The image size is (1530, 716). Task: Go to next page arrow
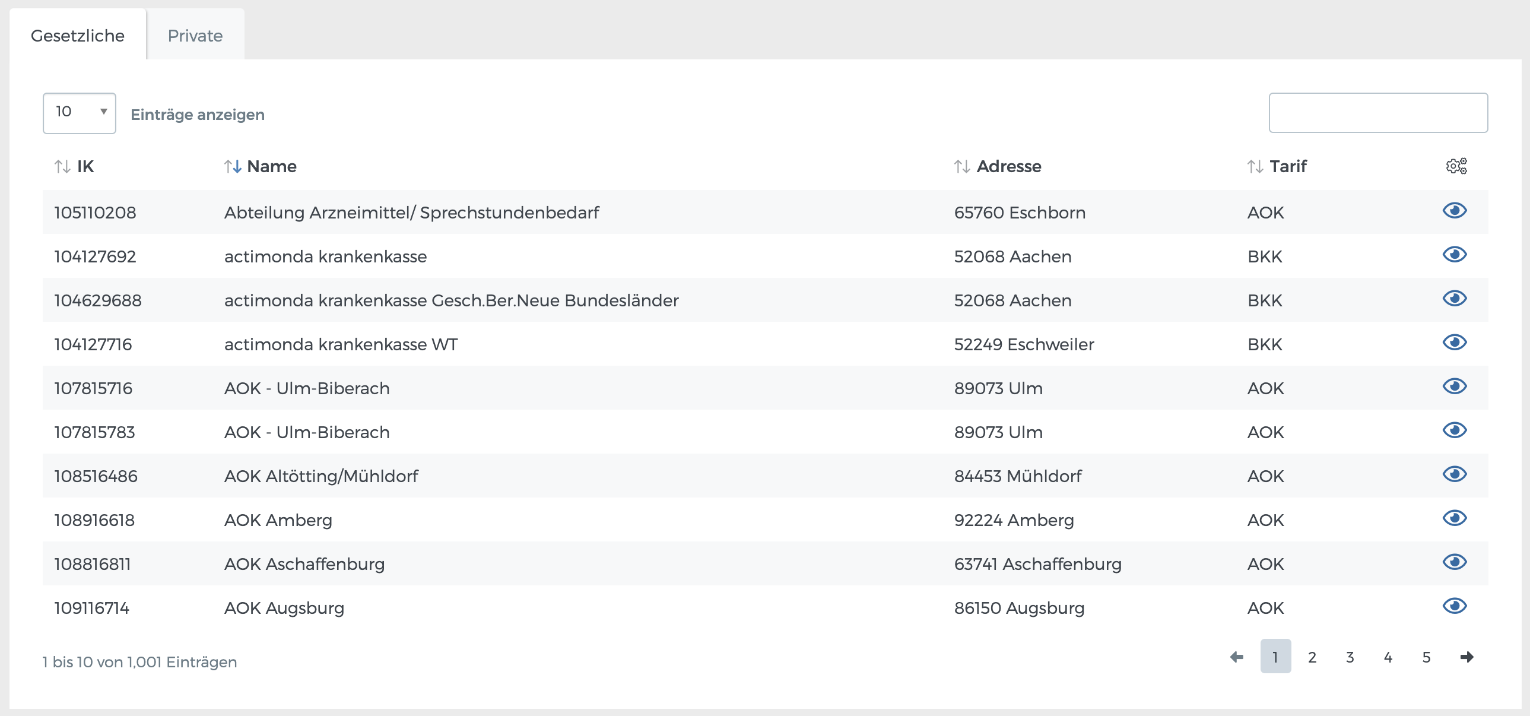coord(1466,657)
